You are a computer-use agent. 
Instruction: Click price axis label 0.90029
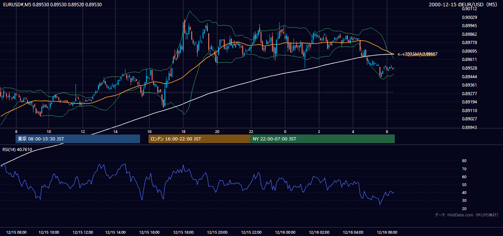click(470, 17)
